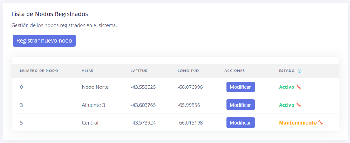This screenshot has width=350, height=143.
Task: Click the Latitud column header
Action: coord(139,71)
